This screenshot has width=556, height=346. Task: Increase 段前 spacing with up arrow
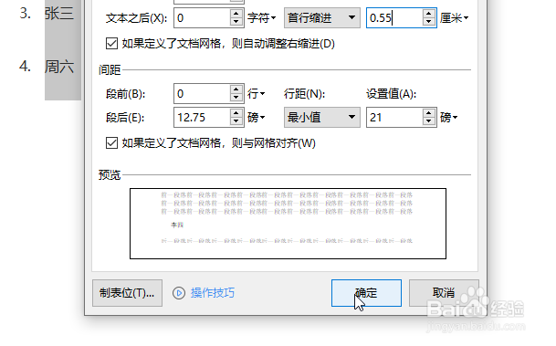click(236, 89)
